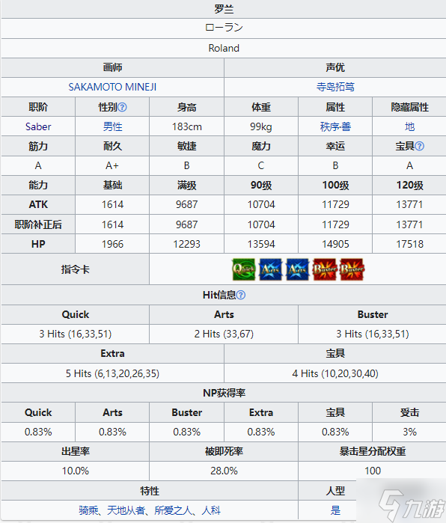Open the 秩序·善 alignment link
This screenshot has height=523, width=446.
335,126
